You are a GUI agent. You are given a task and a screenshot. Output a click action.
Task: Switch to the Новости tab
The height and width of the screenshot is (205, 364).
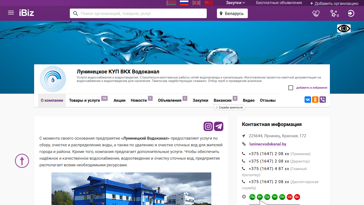139,100
